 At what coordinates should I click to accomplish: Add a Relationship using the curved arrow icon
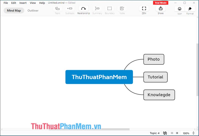click(83, 9)
